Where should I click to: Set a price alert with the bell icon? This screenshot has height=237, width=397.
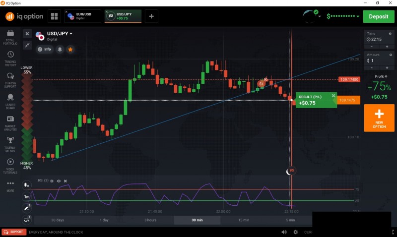click(x=60, y=49)
